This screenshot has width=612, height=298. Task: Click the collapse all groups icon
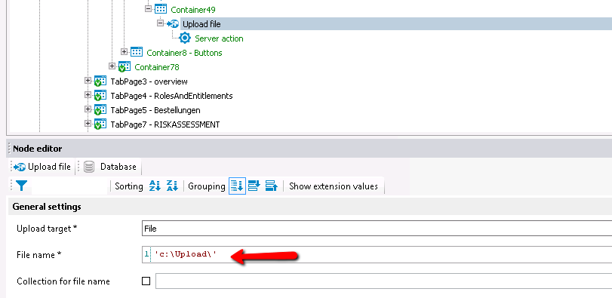click(254, 186)
